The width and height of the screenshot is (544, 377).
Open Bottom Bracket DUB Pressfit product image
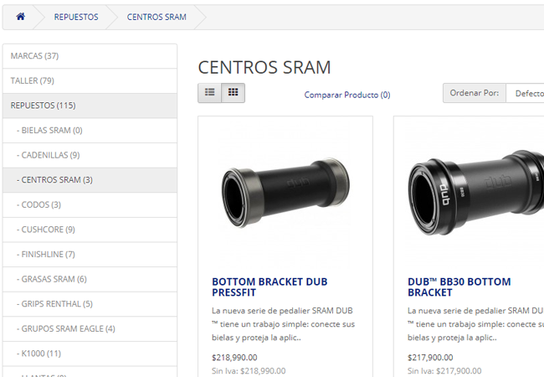(x=285, y=193)
